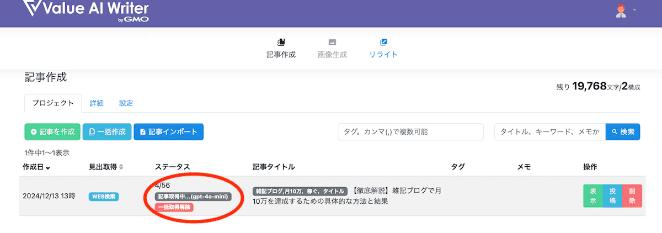Image resolution: width=662 pixels, height=233 pixels.
Task: Click the green 記事を作成 button
Action: pos(52,132)
